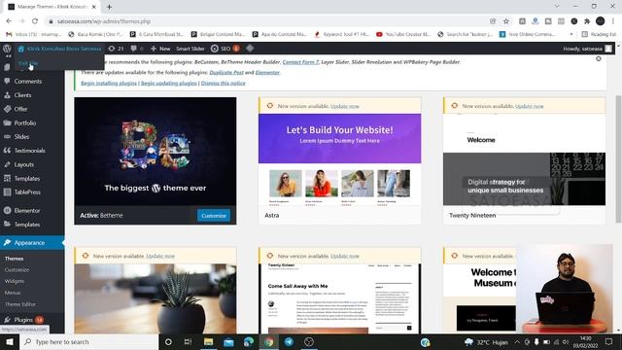Open the Gmail Inbox bookmark
Image resolution: width=622 pixels, height=350 pixels.
(x=34, y=34)
